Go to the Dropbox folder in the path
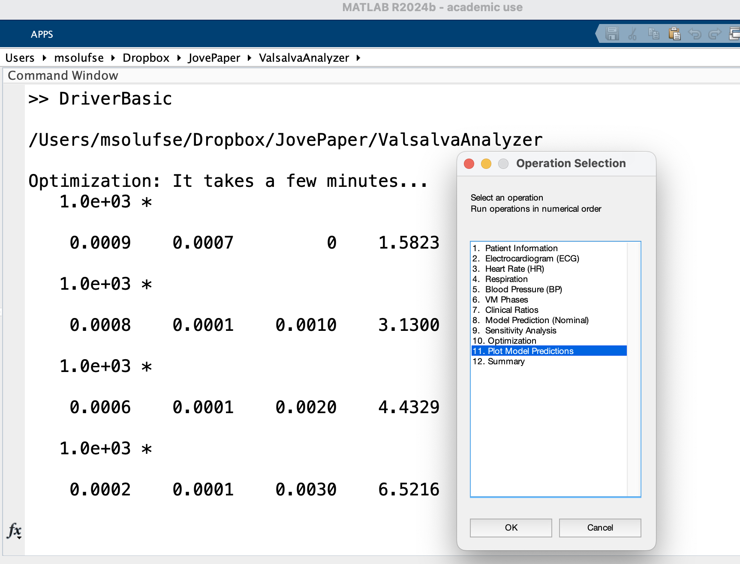Screen dimensions: 740x564 (x=146, y=58)
